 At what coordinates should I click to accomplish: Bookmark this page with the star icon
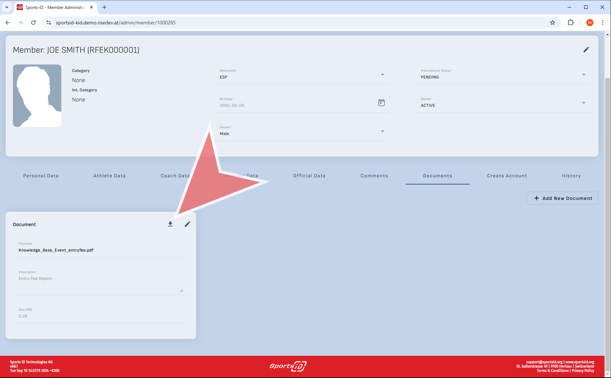[552, 23]
